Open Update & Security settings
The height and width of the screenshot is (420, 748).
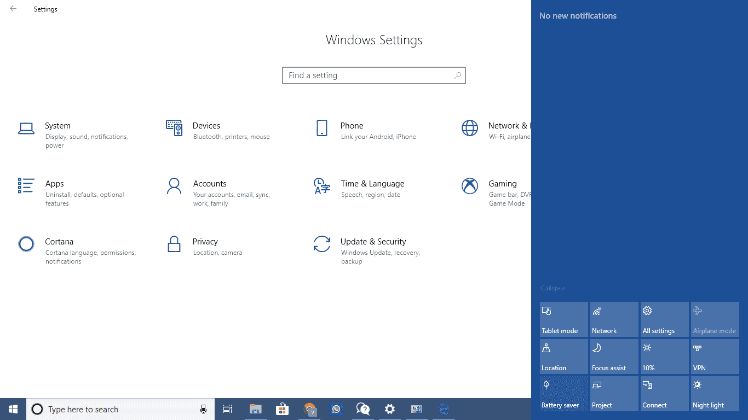click(x=367, y=251)
